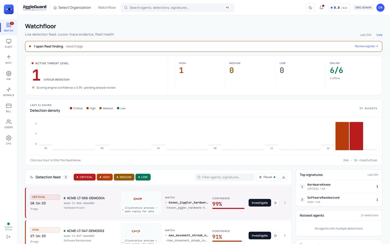Pause the live detection feed

coord(267,177)
